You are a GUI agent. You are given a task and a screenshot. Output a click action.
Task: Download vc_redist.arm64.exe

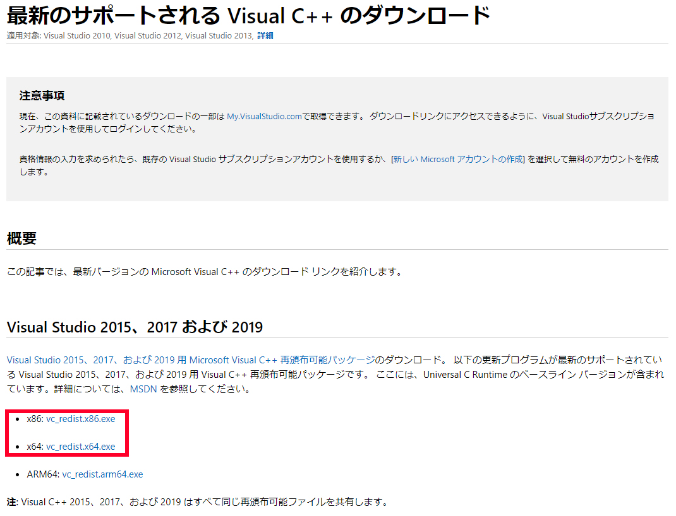pyautogui.click(x=102, y=474)
